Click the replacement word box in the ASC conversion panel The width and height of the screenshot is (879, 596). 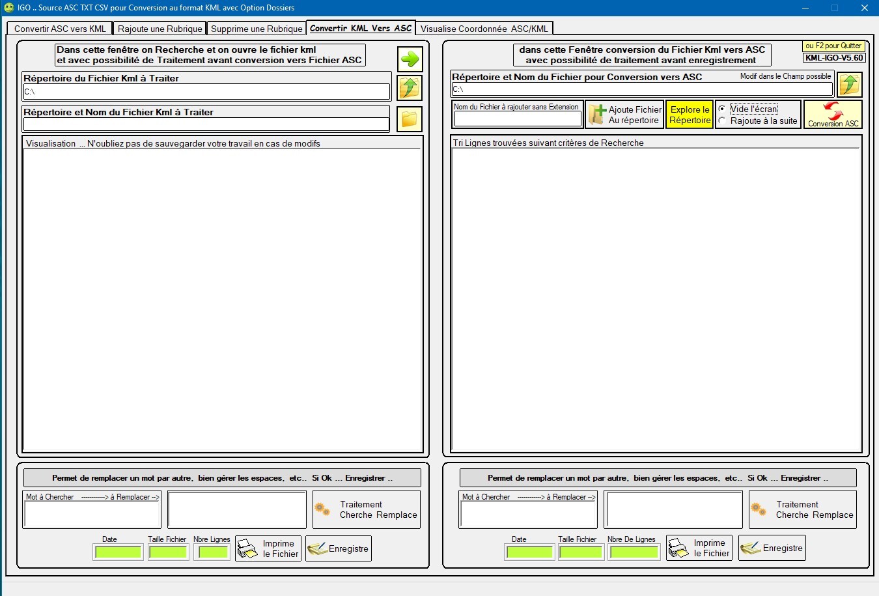pyautogui.click(x=673, y=509)
